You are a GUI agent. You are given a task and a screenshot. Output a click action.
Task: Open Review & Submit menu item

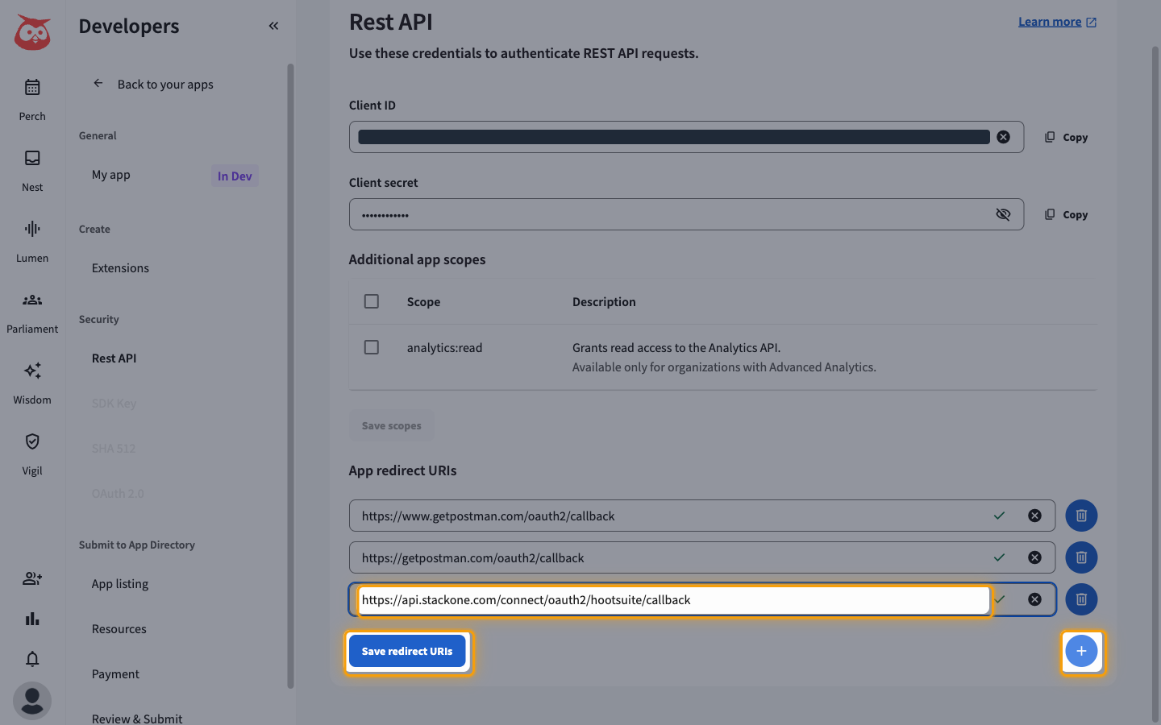(137, 719)
